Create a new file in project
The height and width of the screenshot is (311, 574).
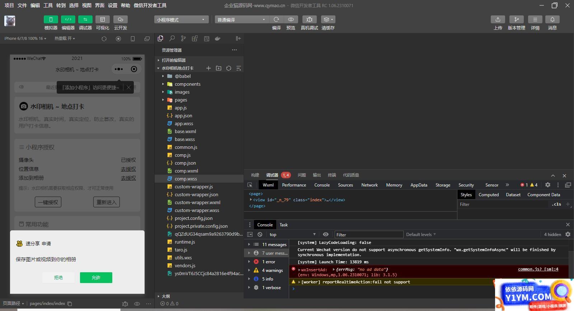coord(208,68)
